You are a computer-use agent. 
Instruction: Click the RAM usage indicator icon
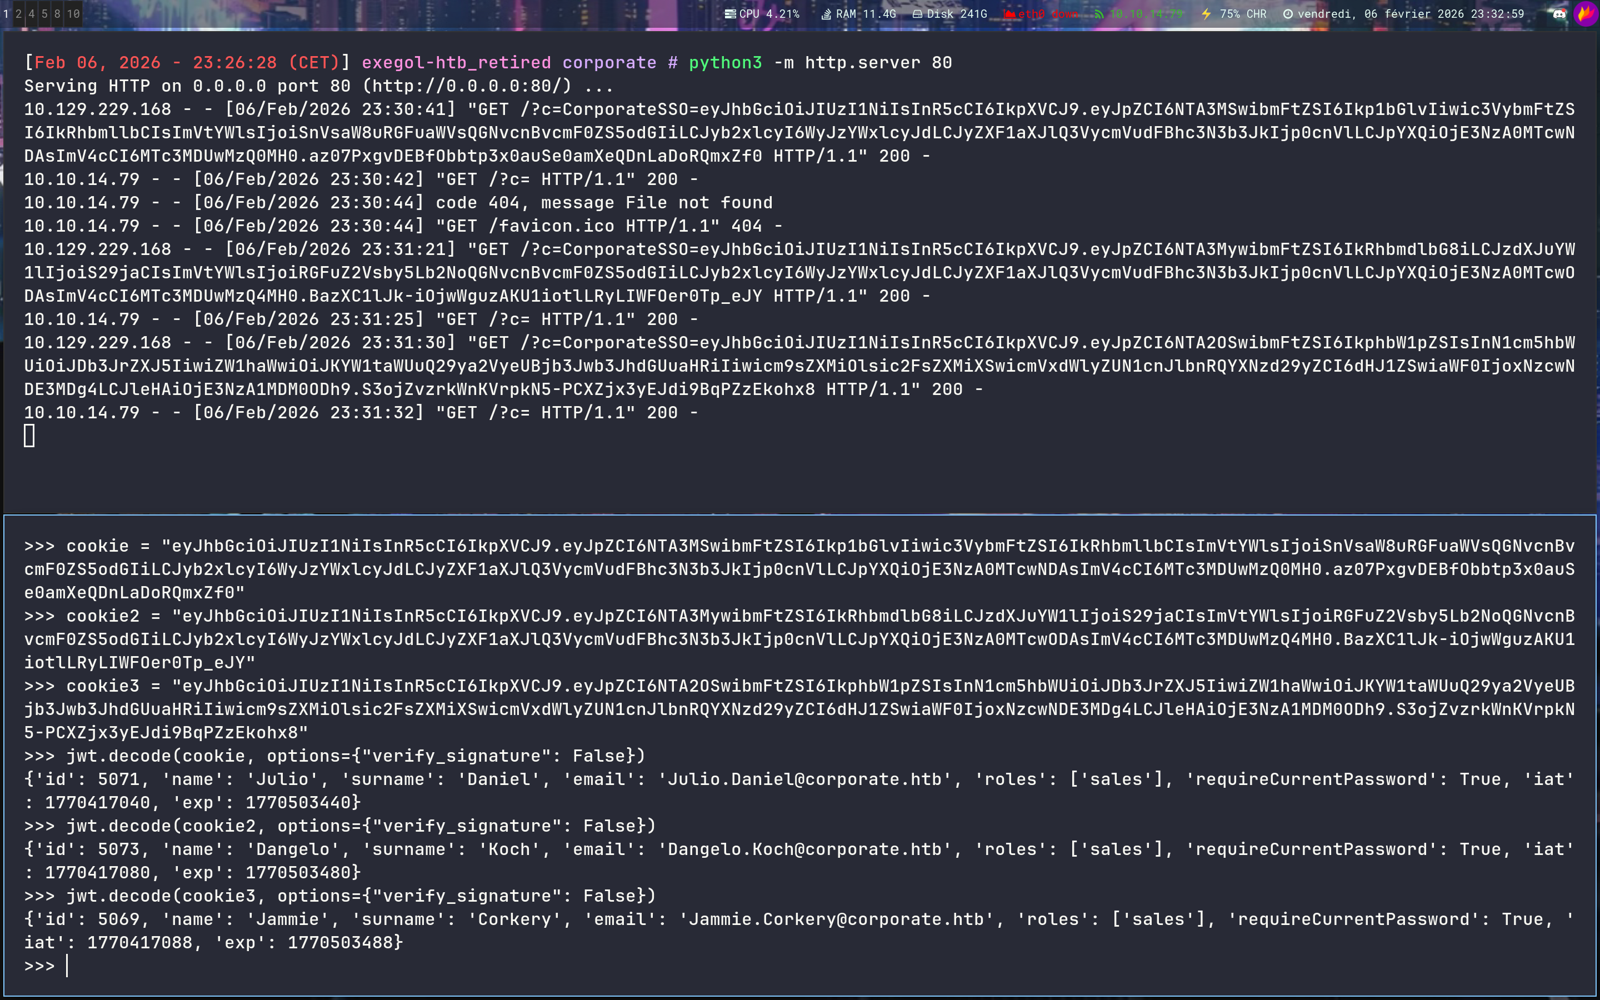pyautogui.click(x=827, y=14)
